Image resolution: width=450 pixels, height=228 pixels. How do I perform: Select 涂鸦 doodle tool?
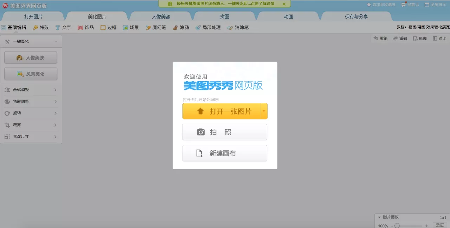(181, 27)
